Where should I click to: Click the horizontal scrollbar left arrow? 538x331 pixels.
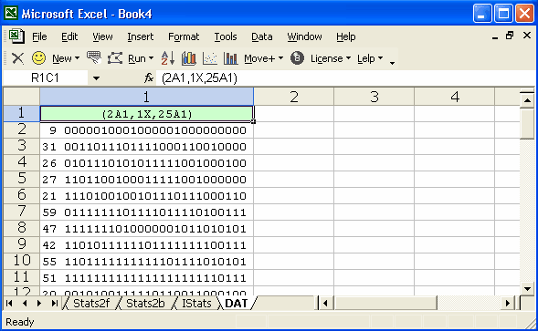pyautogui.click(x=325, y=304)
